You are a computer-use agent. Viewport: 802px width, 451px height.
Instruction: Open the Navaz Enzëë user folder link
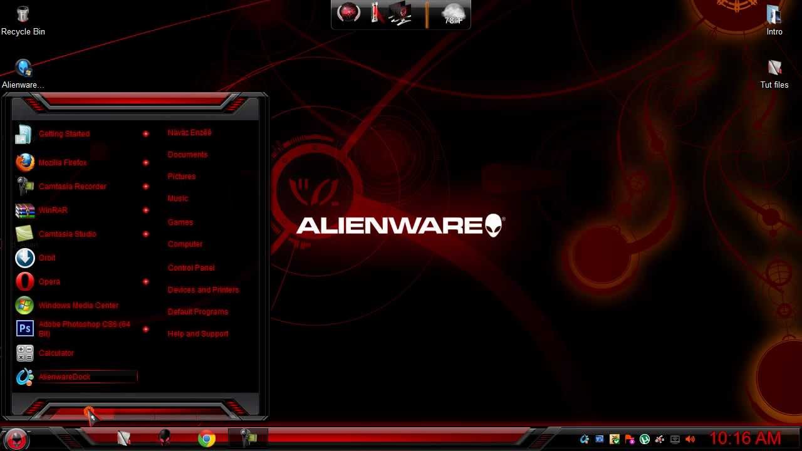click(x=189, y=133)
